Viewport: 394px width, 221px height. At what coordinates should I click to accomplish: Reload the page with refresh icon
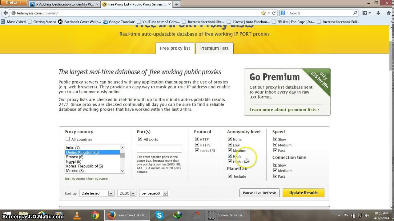pos(274,13)
